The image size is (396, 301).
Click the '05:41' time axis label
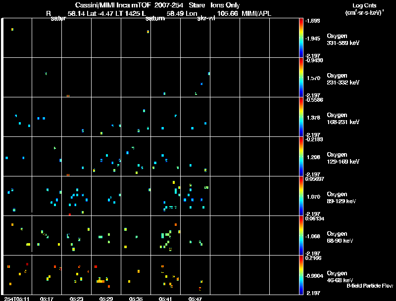[165, 299]
